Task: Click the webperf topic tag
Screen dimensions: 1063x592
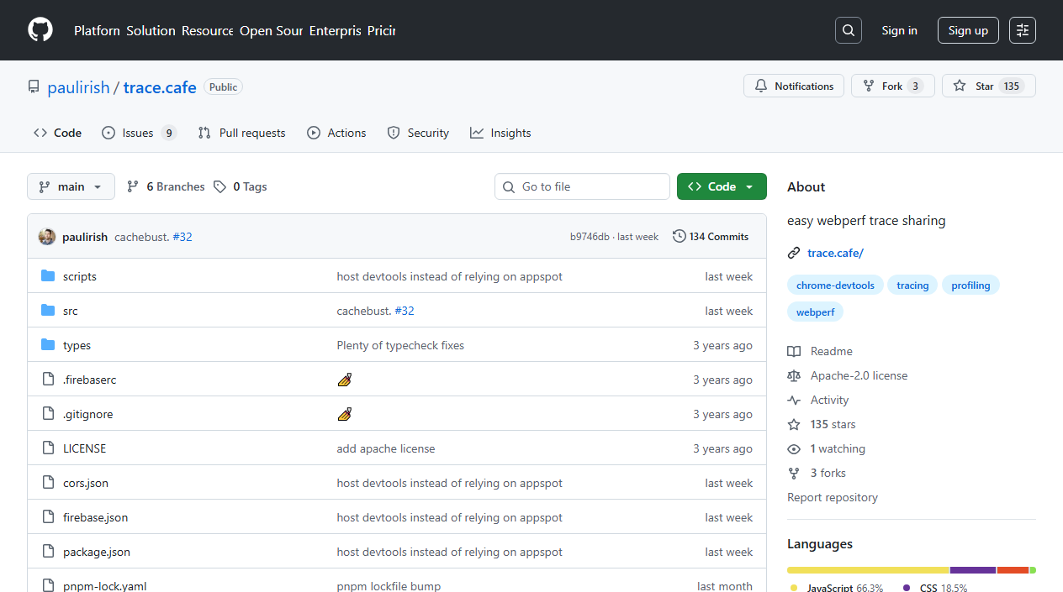Action: click(815, 312)
